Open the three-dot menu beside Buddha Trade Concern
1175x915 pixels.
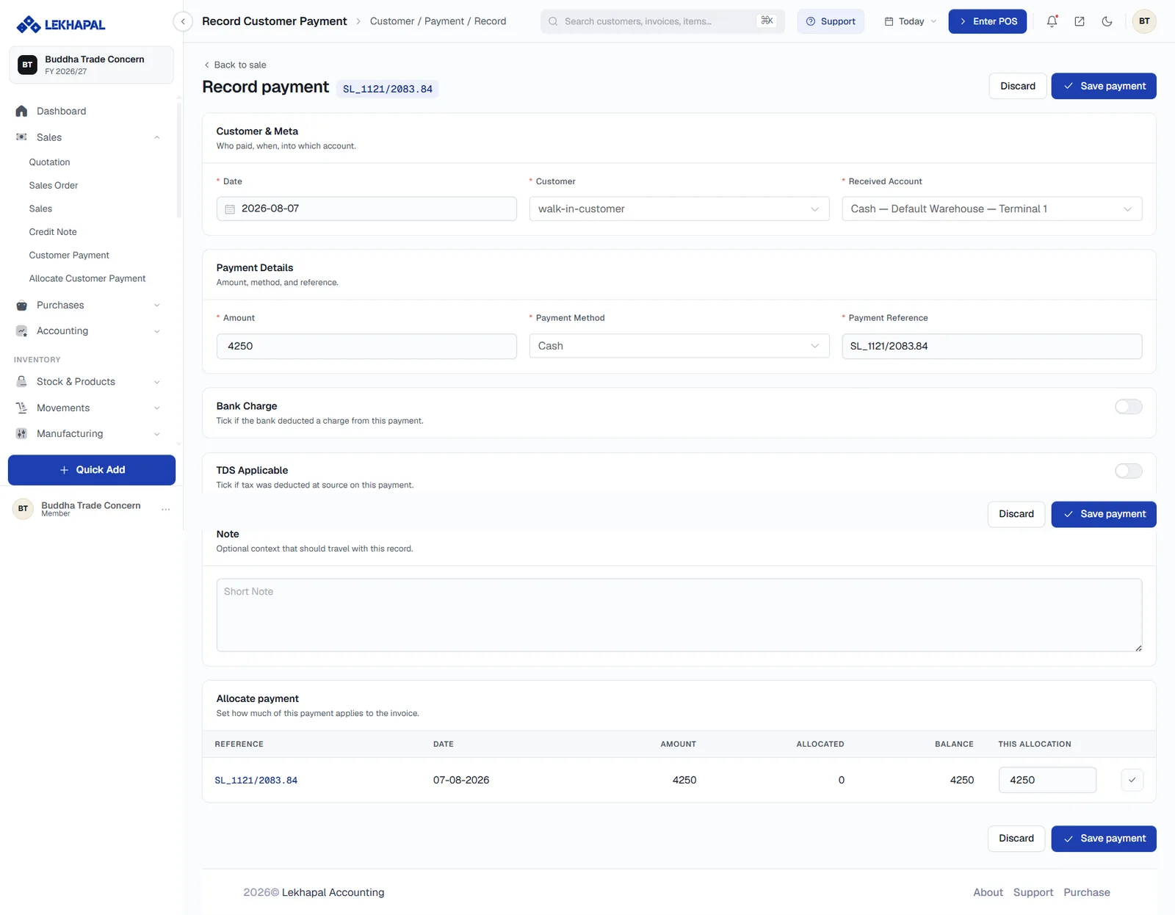tap(166, 509)
